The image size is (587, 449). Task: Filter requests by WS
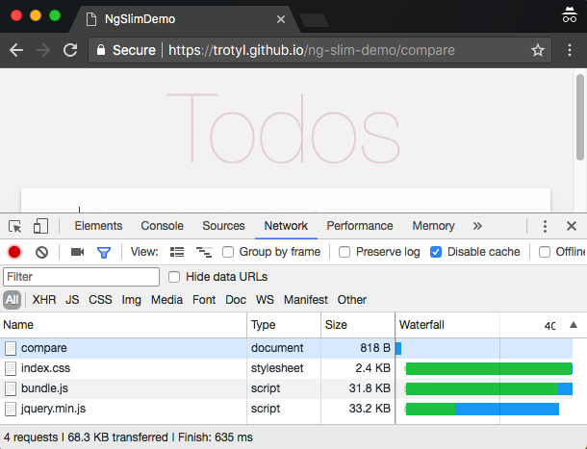point(265,300)
